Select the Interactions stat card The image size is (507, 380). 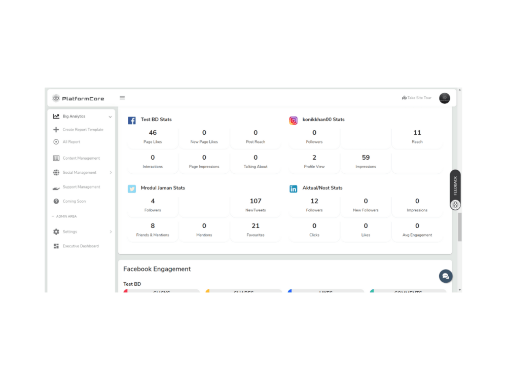[153, 162]
